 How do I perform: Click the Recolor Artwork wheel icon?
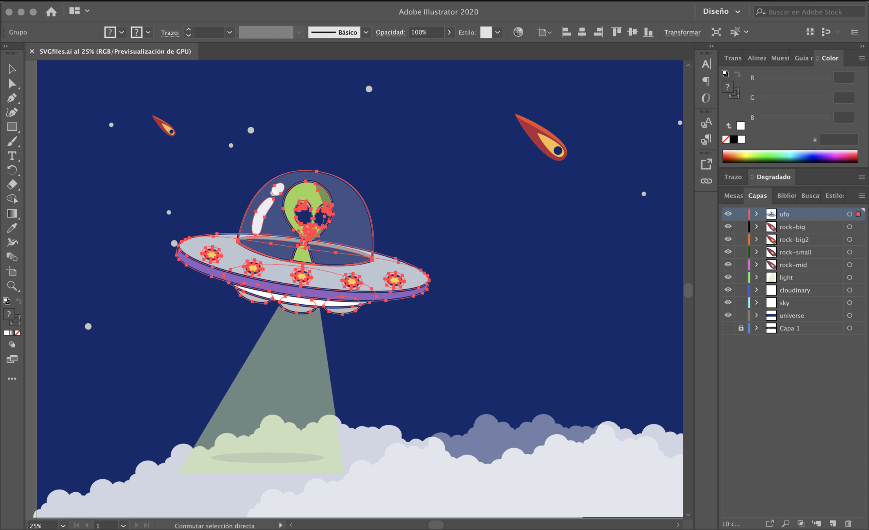coord(518,32)
